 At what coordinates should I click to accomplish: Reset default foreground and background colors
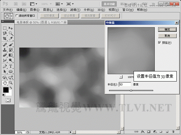tap(4, 95)
